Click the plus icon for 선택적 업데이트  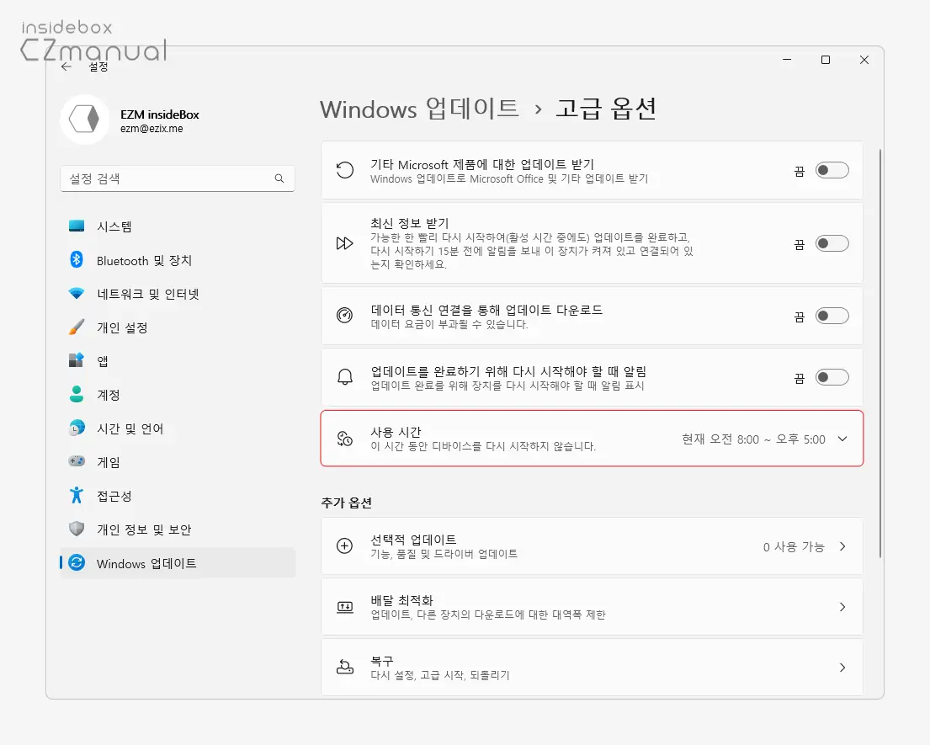point(344,545)
